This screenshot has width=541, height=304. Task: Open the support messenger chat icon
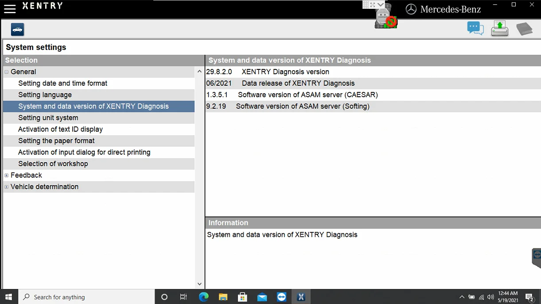[x=475, y=28]
